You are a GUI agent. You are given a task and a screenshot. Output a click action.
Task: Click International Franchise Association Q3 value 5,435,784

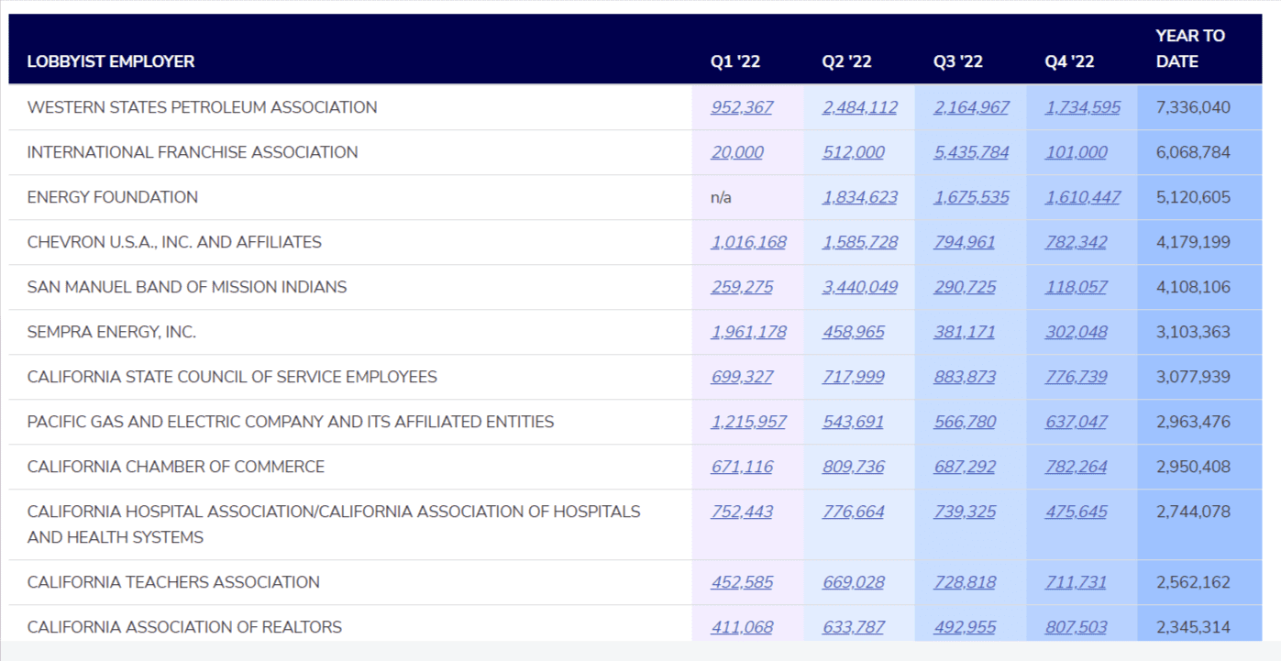971,152
